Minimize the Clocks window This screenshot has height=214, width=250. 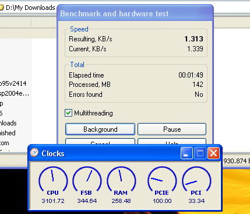tap(186, 153)
